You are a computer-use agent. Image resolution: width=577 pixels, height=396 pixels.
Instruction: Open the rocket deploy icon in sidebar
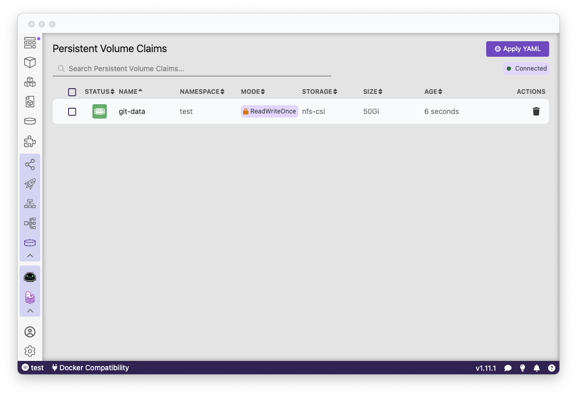click(29, 184)
